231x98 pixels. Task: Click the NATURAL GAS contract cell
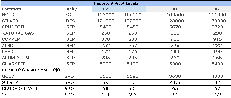pyautogui.click(x=25, y=33)
